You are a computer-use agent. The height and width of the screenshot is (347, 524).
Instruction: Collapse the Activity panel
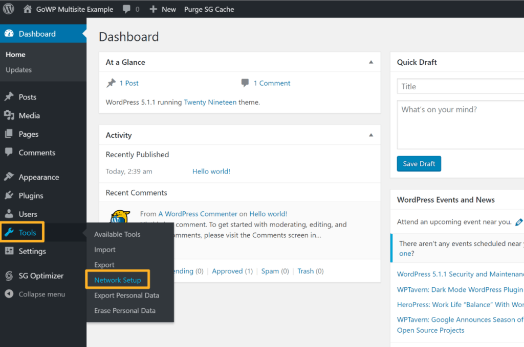371,135
